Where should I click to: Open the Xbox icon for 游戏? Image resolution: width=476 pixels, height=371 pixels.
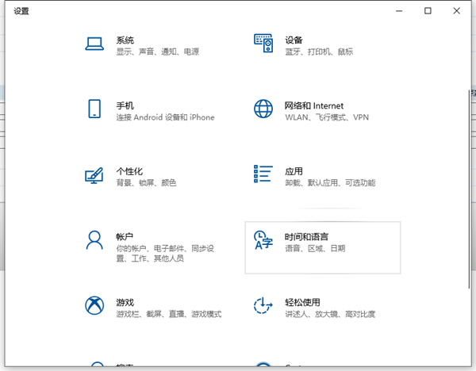tap(94, 306)
